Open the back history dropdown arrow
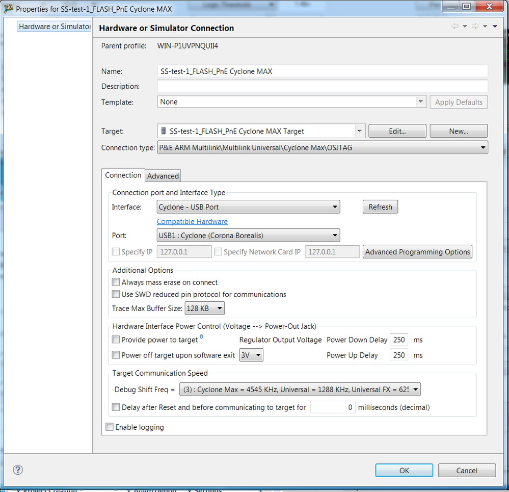Viewport: 509px width, 492px height. tap(465, 27)
